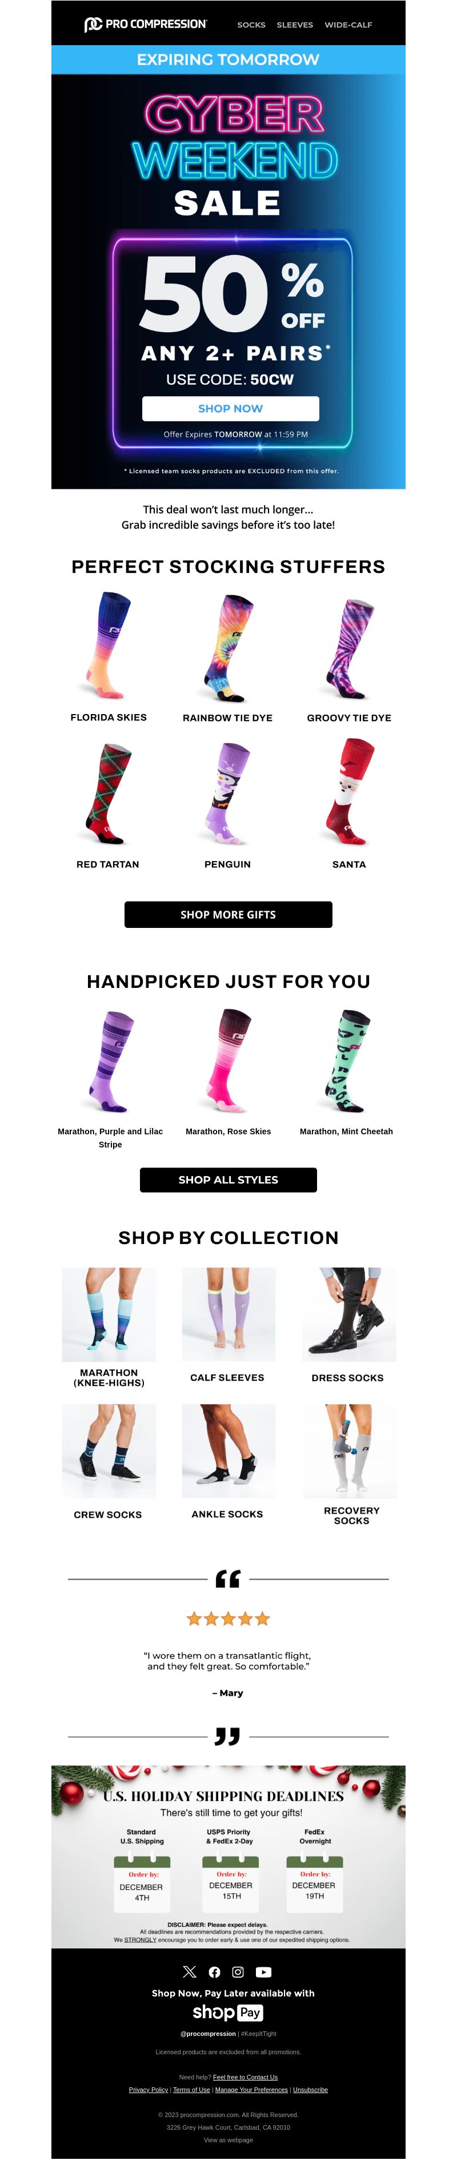Open the X (Twitter) social icon
Image resolution: width=457 pixels, height=2160 pixels.
[x=190, y=1971]
